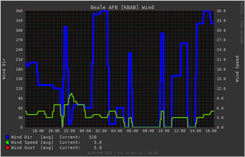245x157 pixels.
Task: Click the Wind Gust current value 5.0
Action: click(x=98, y=148)
